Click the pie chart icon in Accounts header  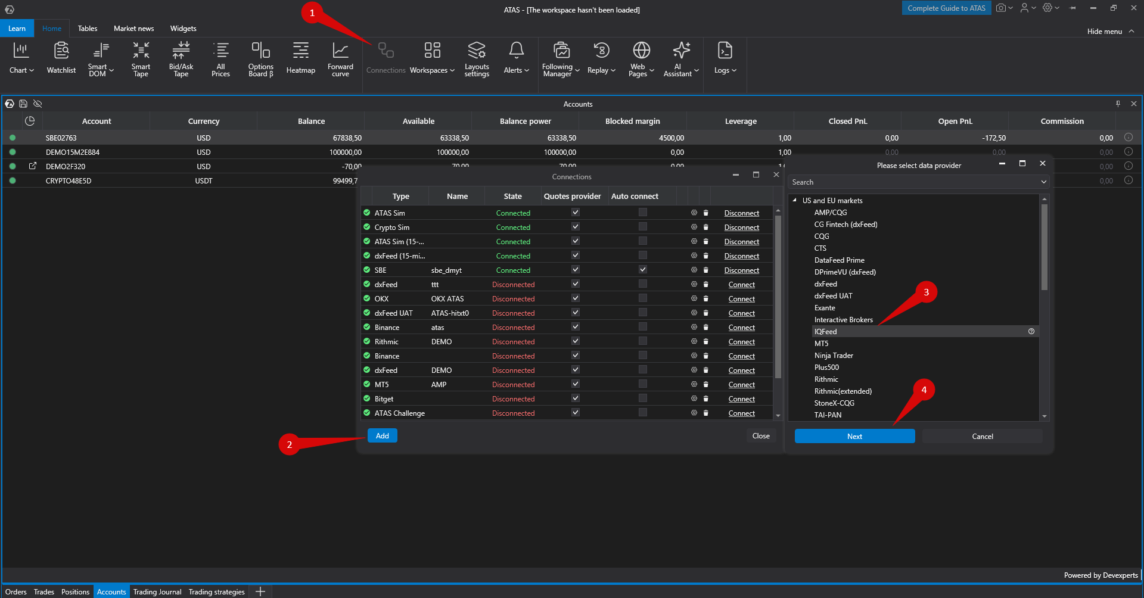point(30,121)
